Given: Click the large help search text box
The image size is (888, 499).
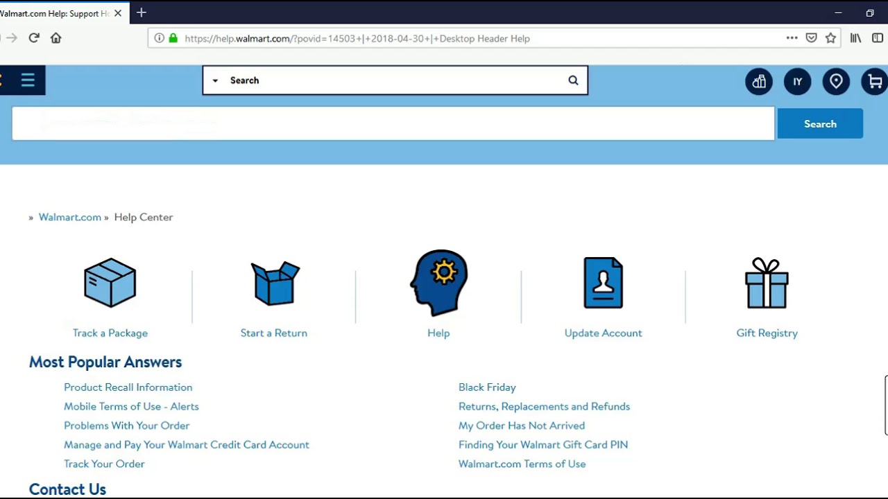Looking at the screenshot, I should [x=393, y=123].
